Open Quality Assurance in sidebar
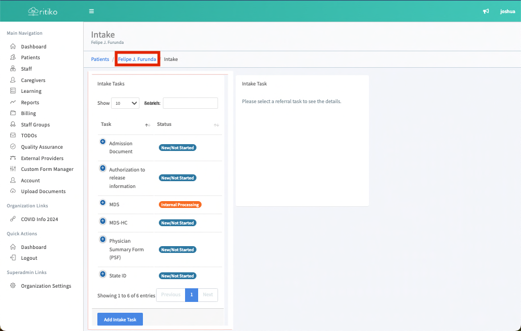This screenshot has width=521, height=331. (x=42, y=147)
